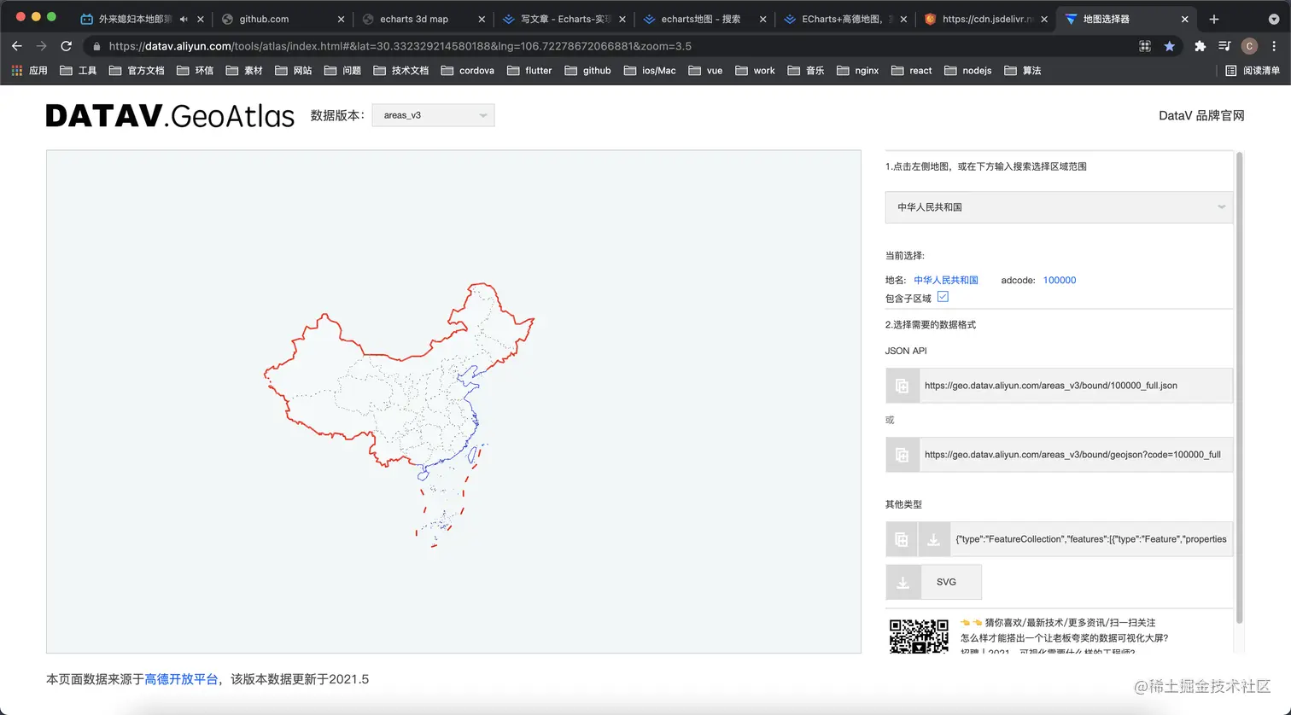Select the FeatureCollection JSON text field
This screenshot has width=1291, height=715.
click(1092, 539)
